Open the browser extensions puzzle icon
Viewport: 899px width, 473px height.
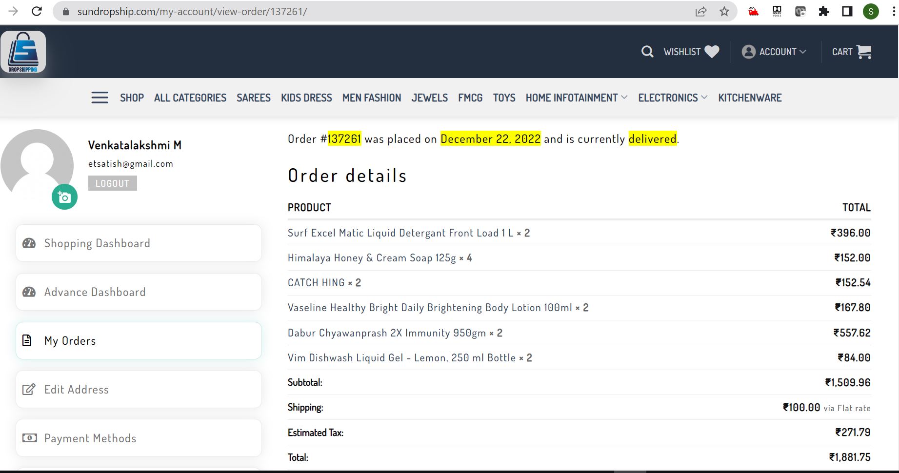pyautogui.click(x=824, y=11)
